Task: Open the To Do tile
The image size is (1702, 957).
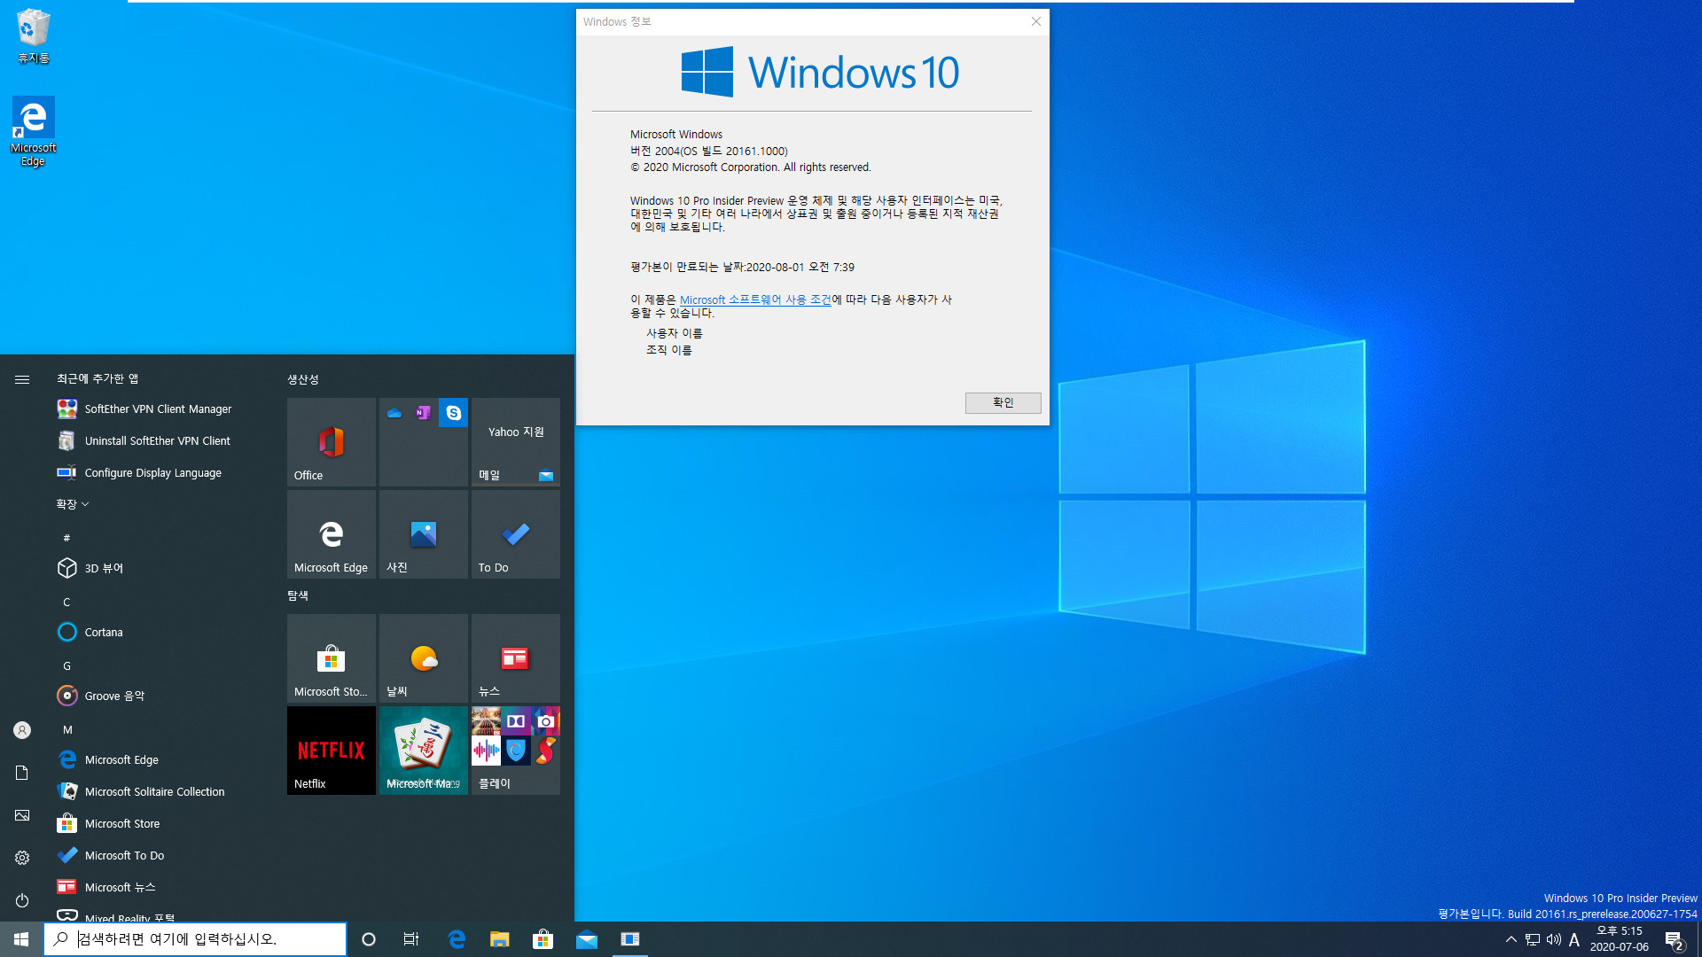Action: 516,534
